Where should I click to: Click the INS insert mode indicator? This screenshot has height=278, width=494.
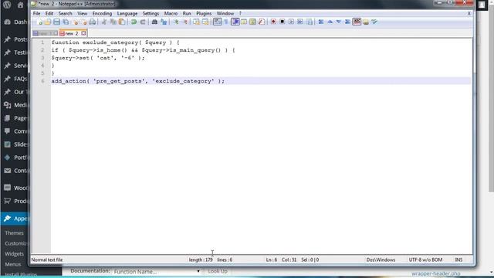point(458,259)
